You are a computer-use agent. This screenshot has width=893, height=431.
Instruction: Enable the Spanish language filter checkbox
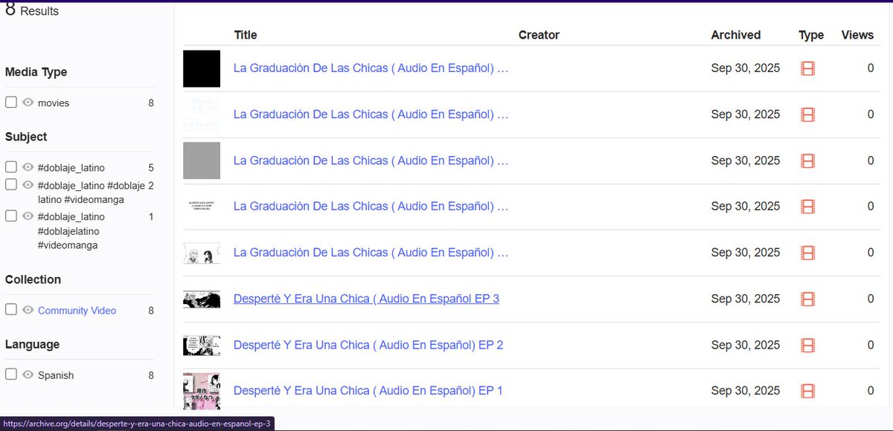11,375
